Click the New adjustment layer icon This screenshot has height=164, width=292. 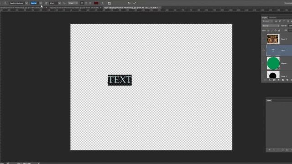coord(279,80)
